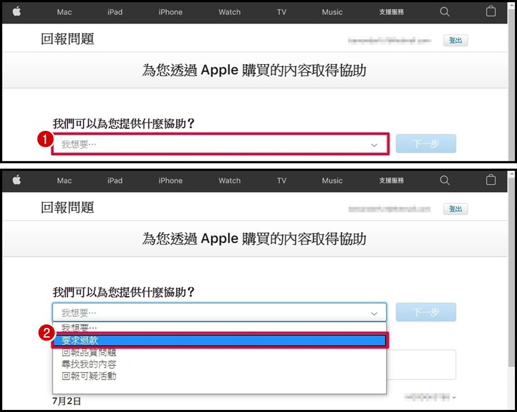Open Mac menu in top navigation bar

[x=64, y=12]
